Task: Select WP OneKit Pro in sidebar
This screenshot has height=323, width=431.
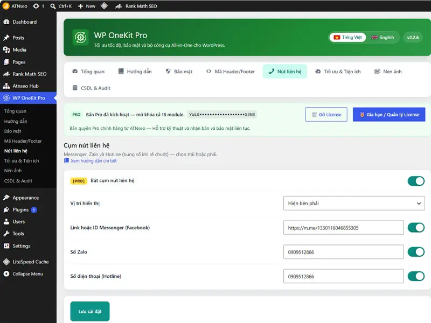Action: click(28, 98)
